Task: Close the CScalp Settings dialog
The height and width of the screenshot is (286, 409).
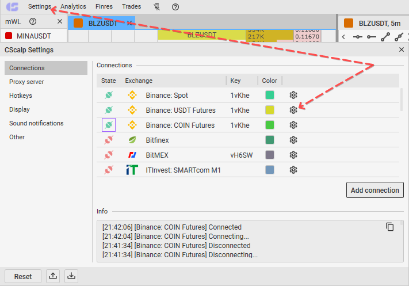Action: [x=402, y=49]
